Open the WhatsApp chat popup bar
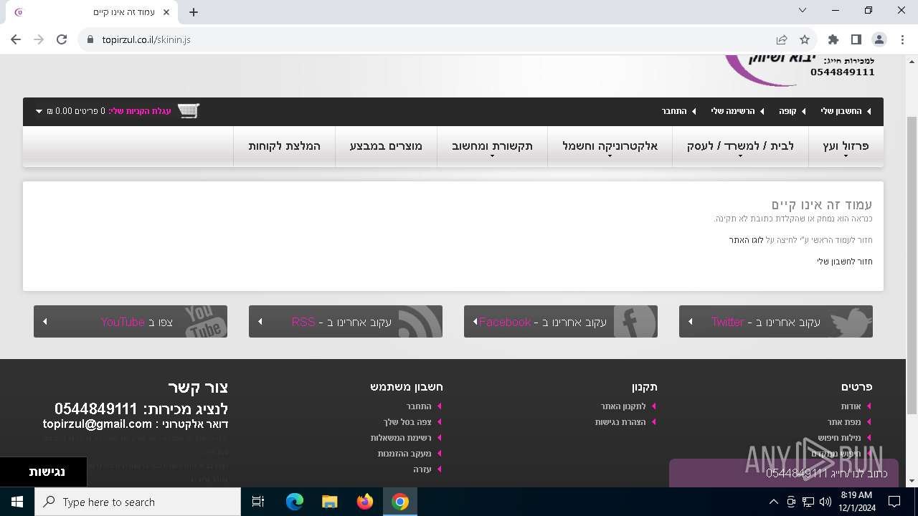 click(783, 473)
